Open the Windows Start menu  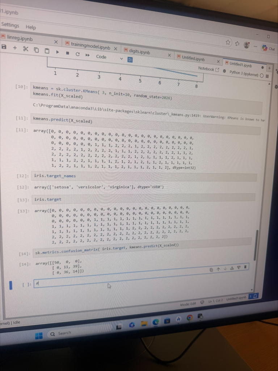39,336
